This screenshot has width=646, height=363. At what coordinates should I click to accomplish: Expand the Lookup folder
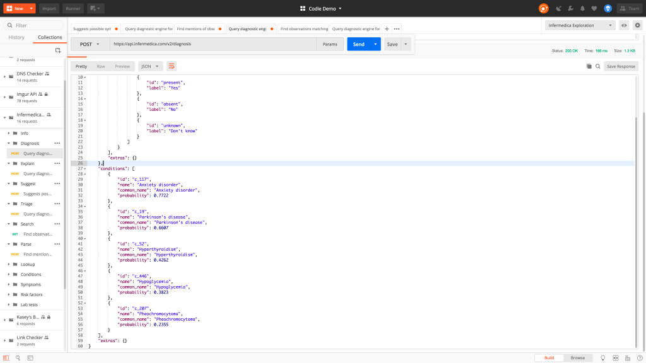[9, 264]
